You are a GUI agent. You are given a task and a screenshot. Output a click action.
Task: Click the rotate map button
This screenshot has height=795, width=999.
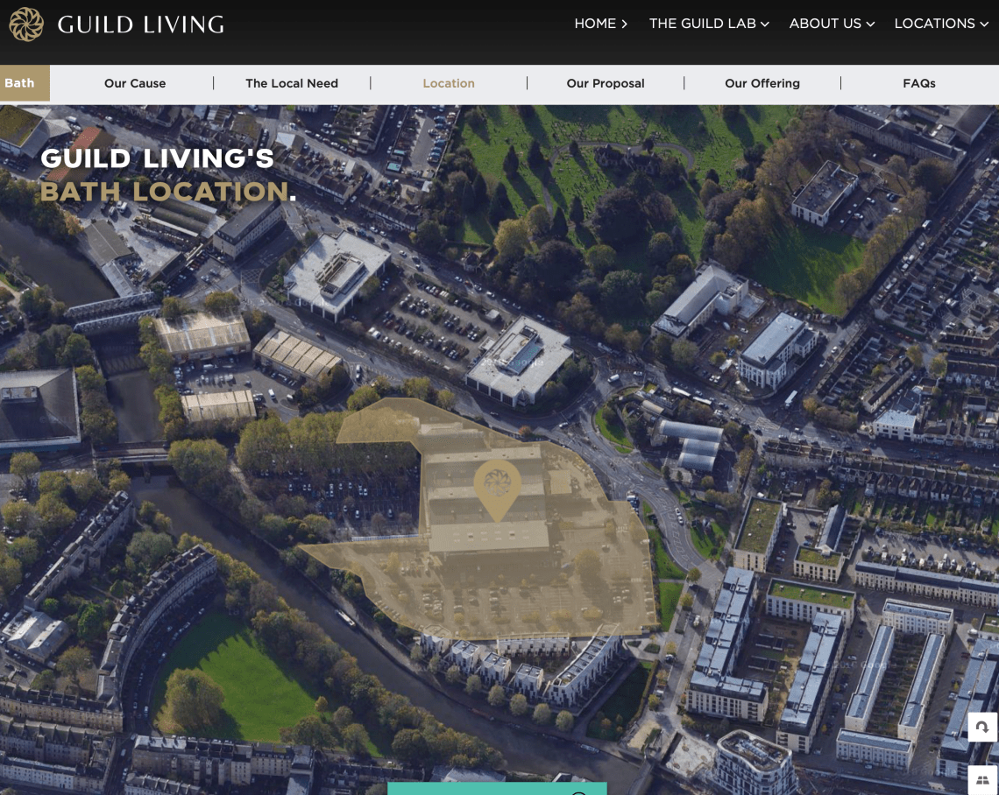pyautogui.click(x=981, y=727)
